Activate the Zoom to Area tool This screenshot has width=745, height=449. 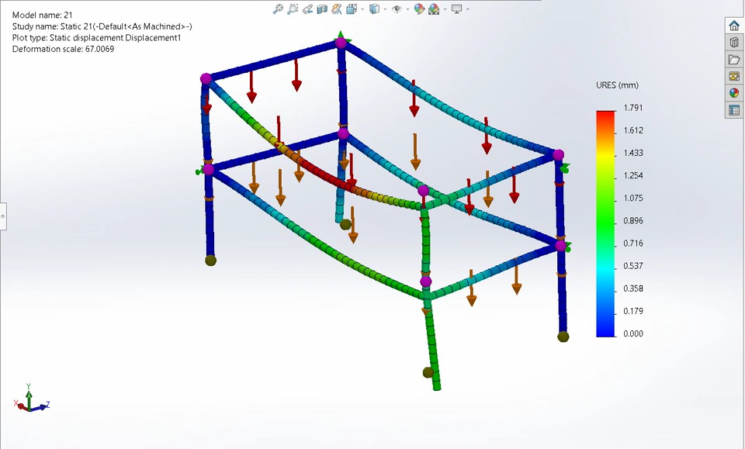(293, 9)
